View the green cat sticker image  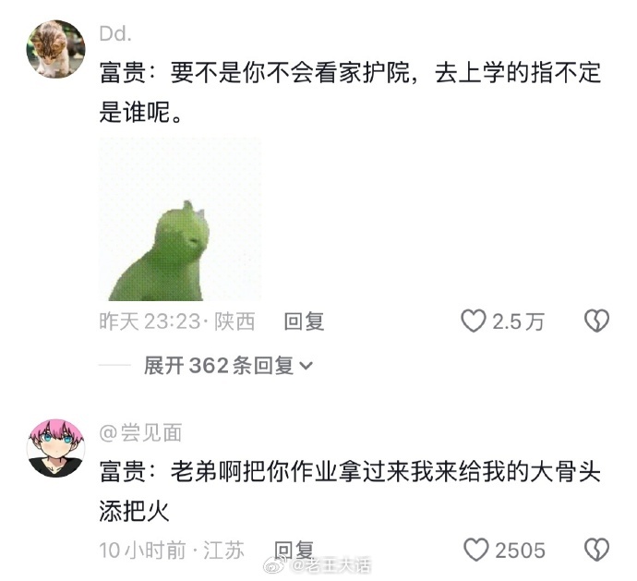[x=180, y=219]
